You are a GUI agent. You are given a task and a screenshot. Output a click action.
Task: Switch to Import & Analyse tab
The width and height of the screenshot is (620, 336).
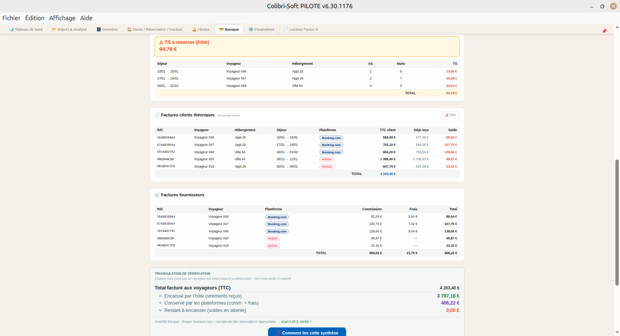[69, 29]
